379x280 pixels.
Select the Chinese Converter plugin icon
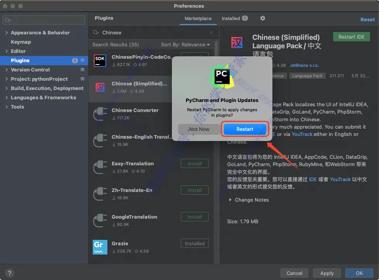click(x=100, y=114)
